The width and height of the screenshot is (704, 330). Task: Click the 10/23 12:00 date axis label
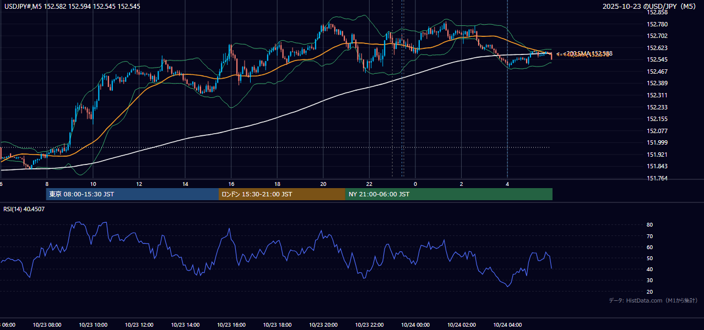(139, 325)
